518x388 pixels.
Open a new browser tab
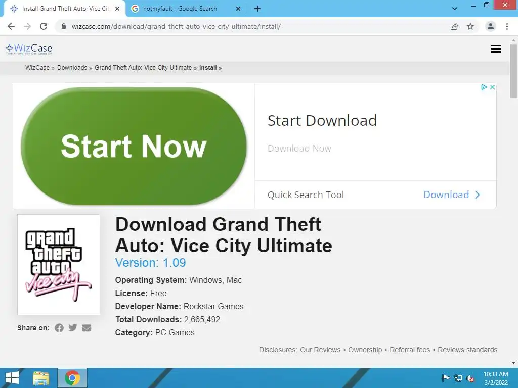click(257, 9)
